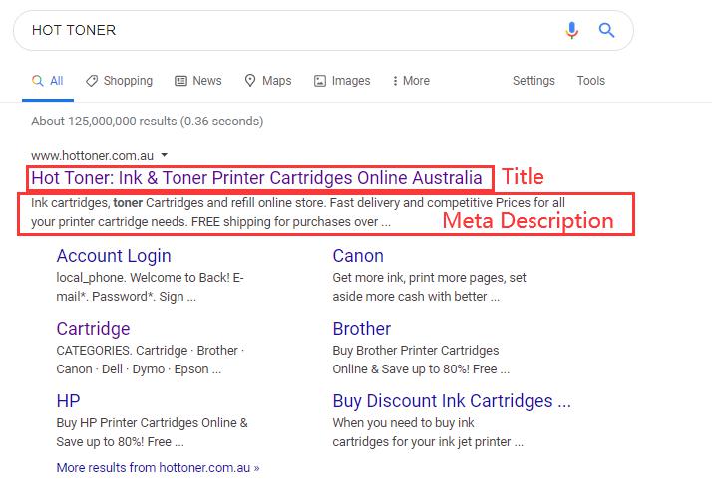Viewport: 712px width, 488px height.
Task: Click the 'Get more ink, print more pages' snippet
Action: click(x=429, y=287)
